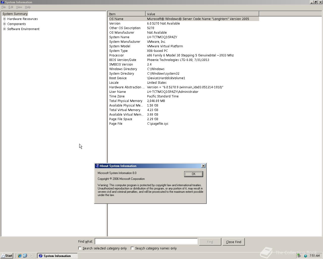Select the Total Physical Memory row

184,101
